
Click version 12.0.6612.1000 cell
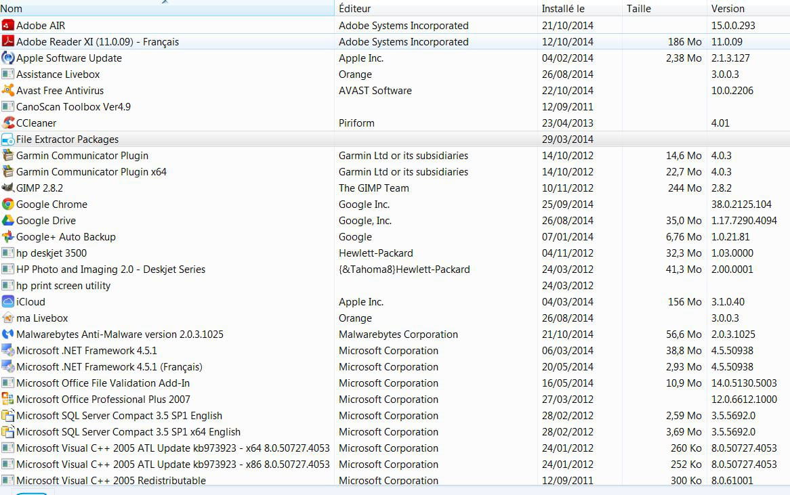click(x=744, y=400)
